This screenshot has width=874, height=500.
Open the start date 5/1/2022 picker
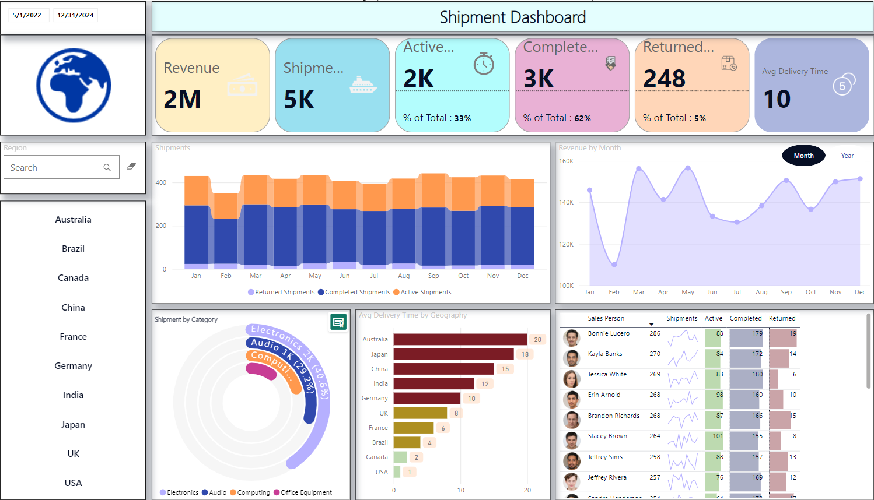27,15
